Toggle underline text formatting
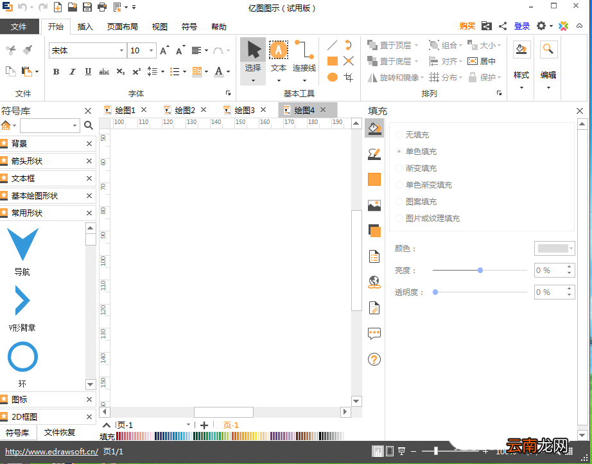The width and height of the screenshot is (592, 464). (88, 71)
